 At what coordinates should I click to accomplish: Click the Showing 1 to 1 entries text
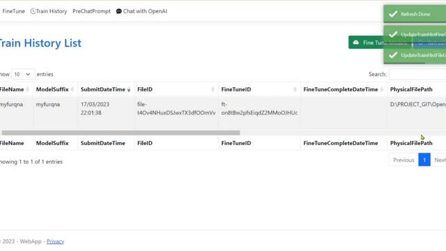click(31, 162)
